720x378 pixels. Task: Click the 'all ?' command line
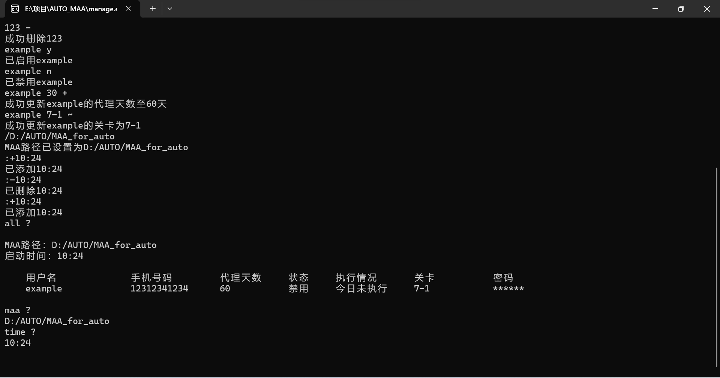point(18,223)
